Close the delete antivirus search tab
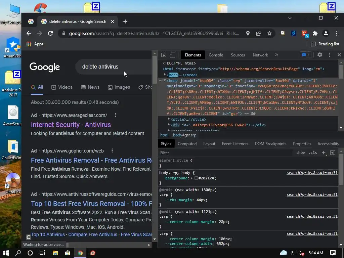 click(x=112, y=21)
